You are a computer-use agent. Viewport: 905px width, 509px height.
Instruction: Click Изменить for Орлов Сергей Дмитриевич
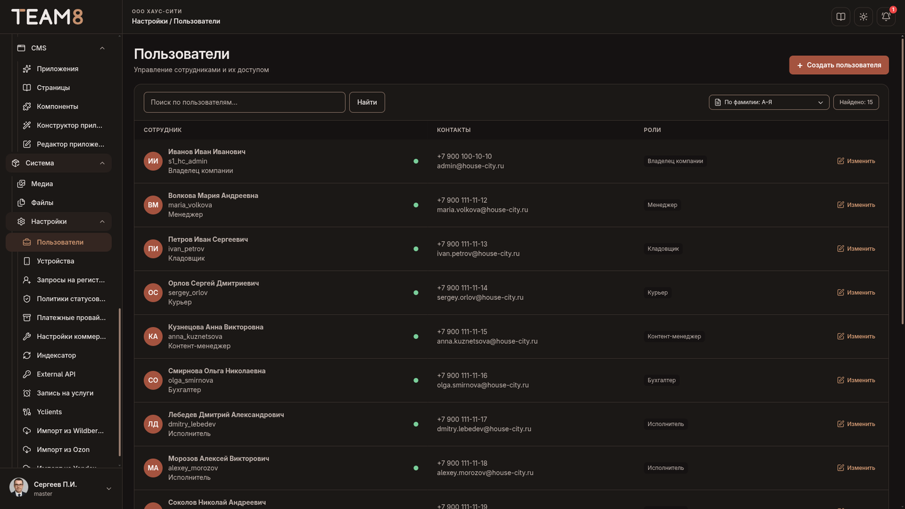[x=856, y=292]
